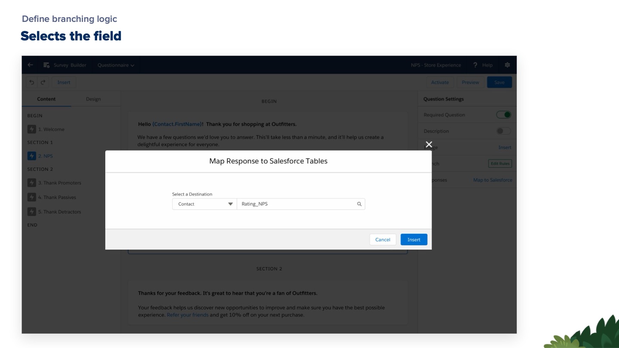Click the undo arrow button
Viewport: 619px width, 348px height.
tap(32, 82)
